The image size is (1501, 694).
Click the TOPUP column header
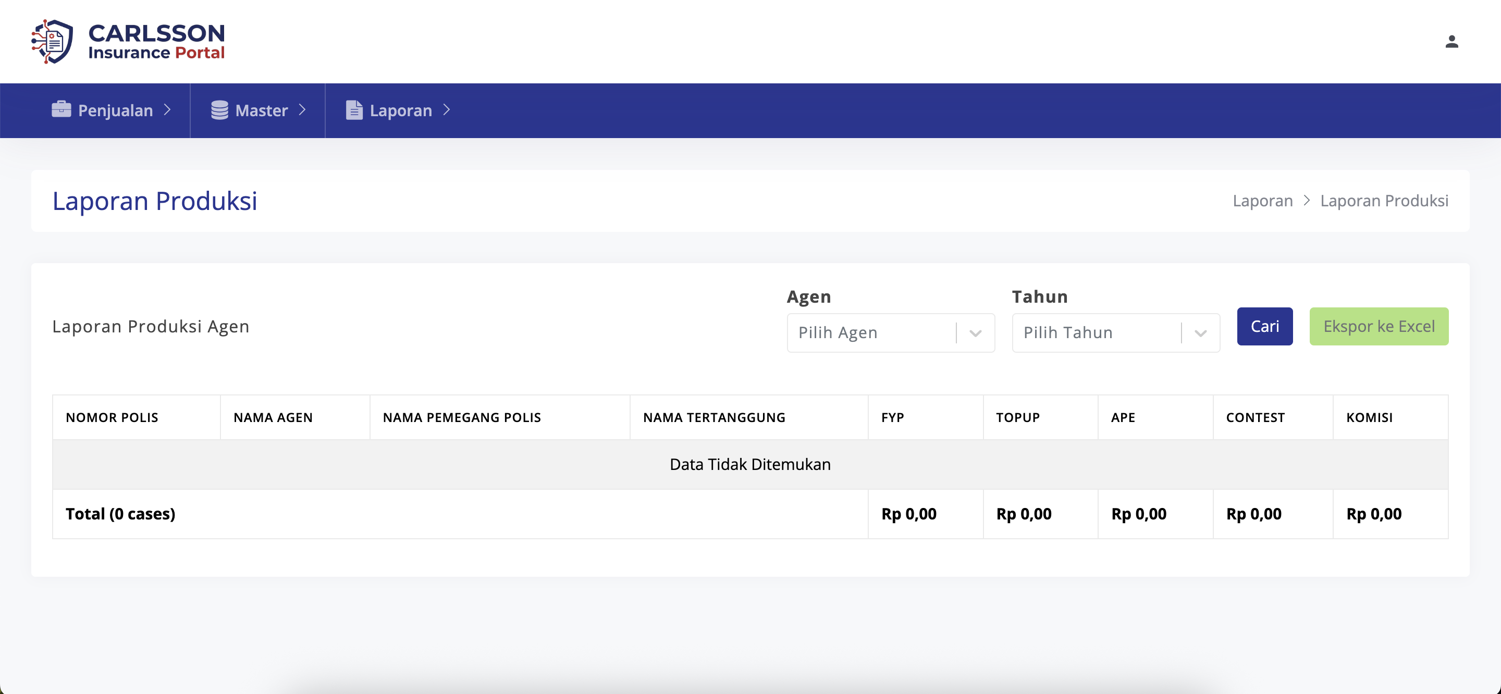[x=1040, y=417]
